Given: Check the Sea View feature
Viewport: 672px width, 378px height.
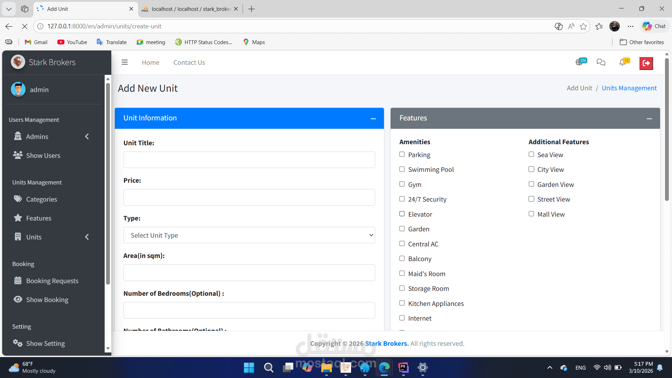Looking at the screenshot, I should click(531, 154).
